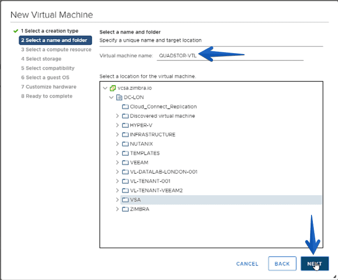Select the DC-LON datacenter icon
This screenshot has width=338, height=280.
pyautogui.click(x=119, y=97)
